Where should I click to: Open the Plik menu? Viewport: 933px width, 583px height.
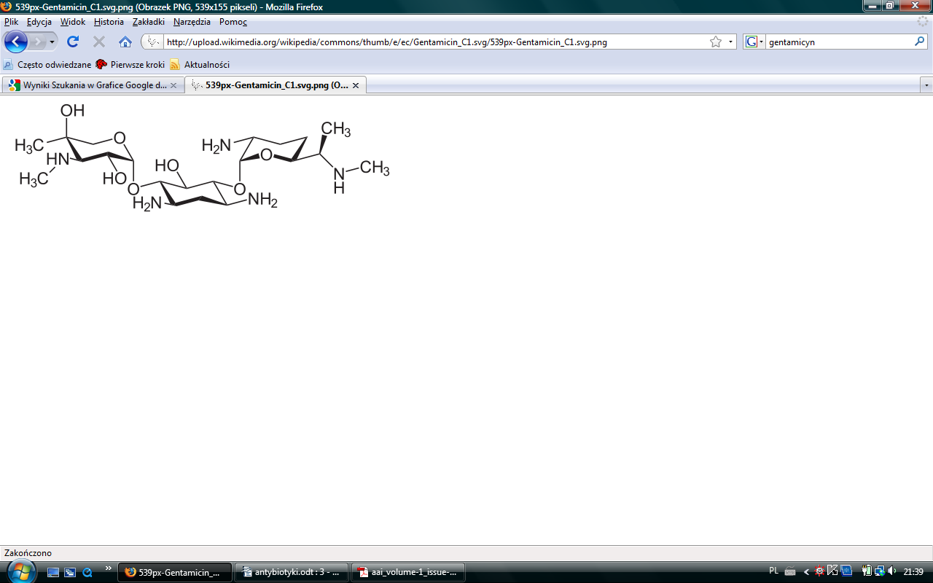11,22
